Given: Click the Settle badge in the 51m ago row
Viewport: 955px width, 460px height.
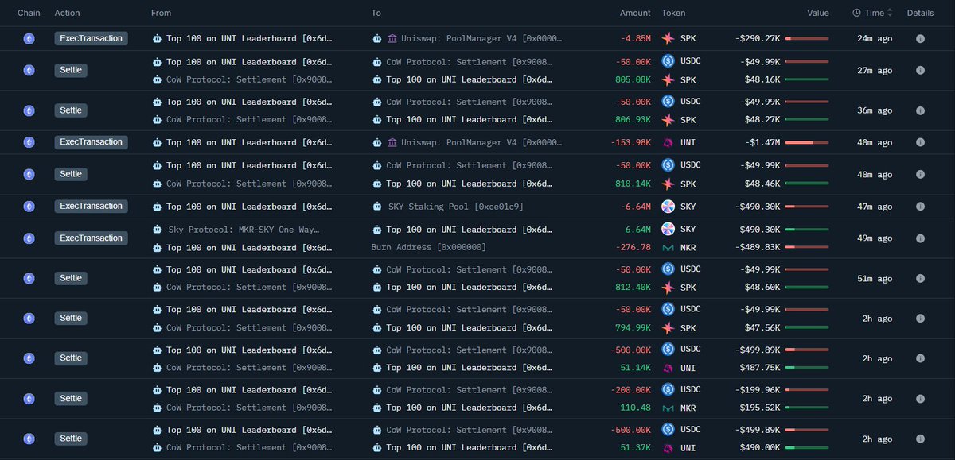Looking at the screenshot, I should click(71, 278).
